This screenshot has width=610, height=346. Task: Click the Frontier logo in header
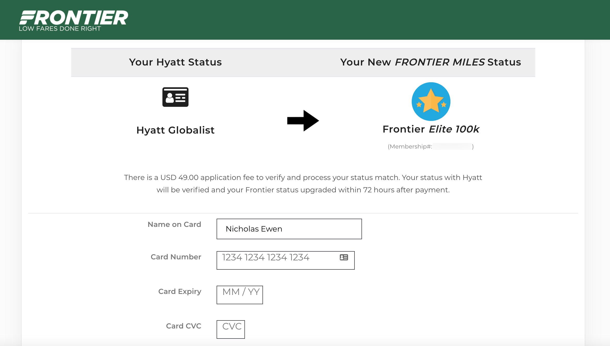click(x=73, y=21)
